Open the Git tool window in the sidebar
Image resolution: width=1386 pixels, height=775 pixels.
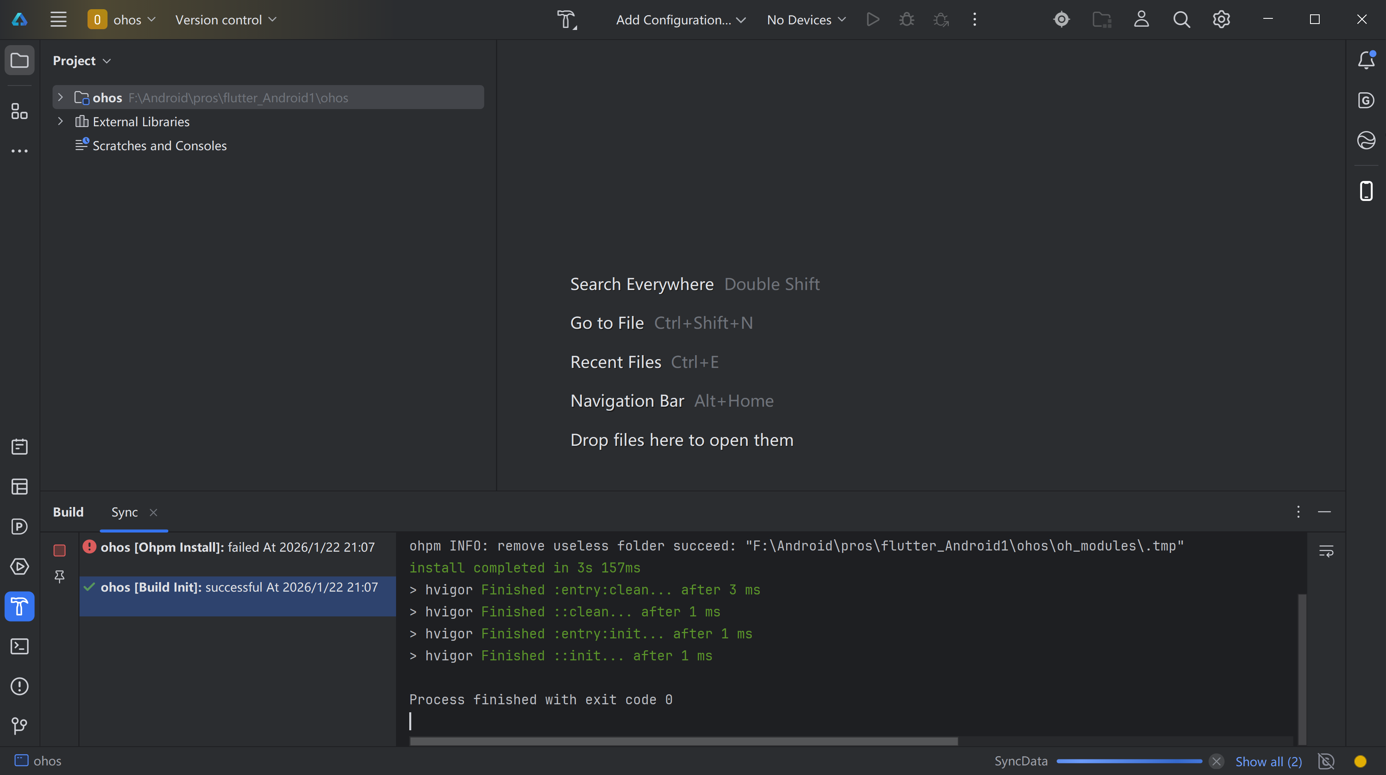coord(19,726)
